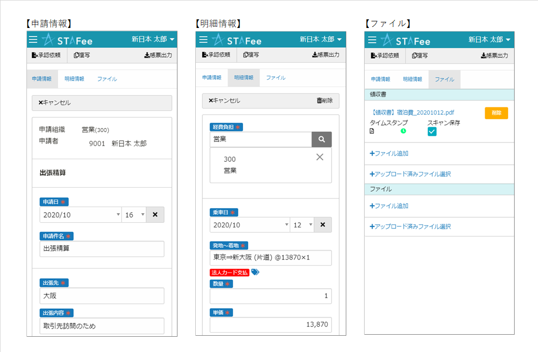Switch to 明細情報 tab in the 申請情報 panel
Viewport: 538px width, 352px height.
pos(74,79)
